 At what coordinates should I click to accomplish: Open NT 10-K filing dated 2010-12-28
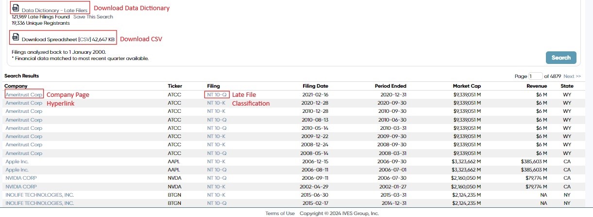coord(217,111)
